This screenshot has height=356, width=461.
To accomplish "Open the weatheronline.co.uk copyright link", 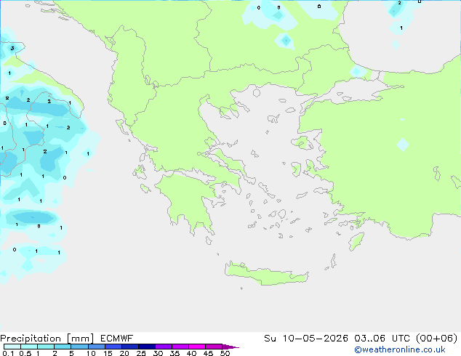I will [x=400, y=349].
